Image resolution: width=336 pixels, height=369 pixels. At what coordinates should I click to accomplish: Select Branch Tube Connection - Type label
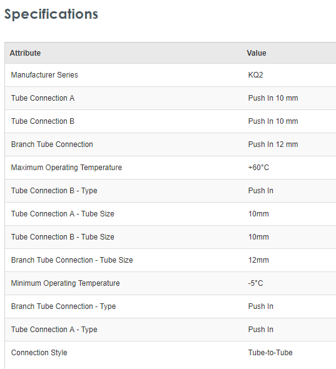tap(63, 306)
